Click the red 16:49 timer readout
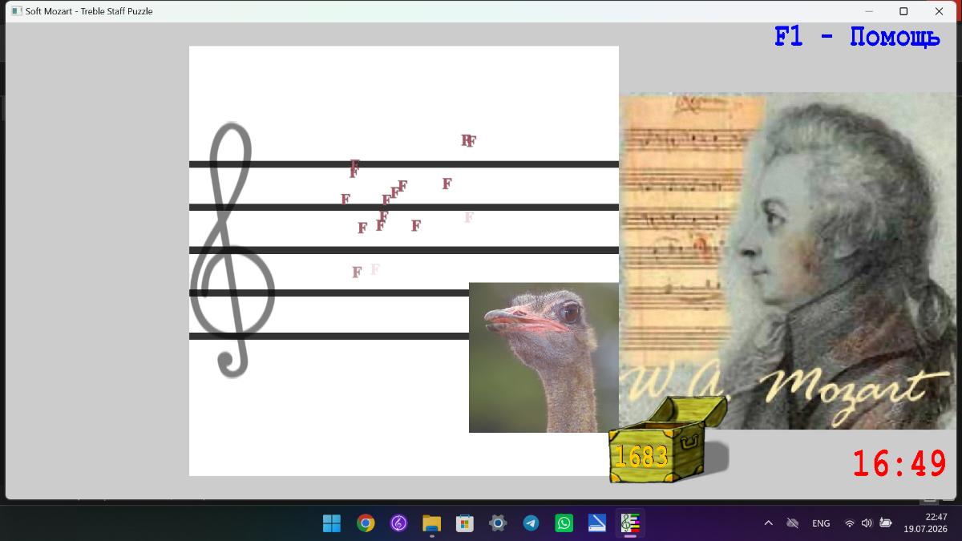This screenshot has width=962, height=541. (x=899, y=464)
